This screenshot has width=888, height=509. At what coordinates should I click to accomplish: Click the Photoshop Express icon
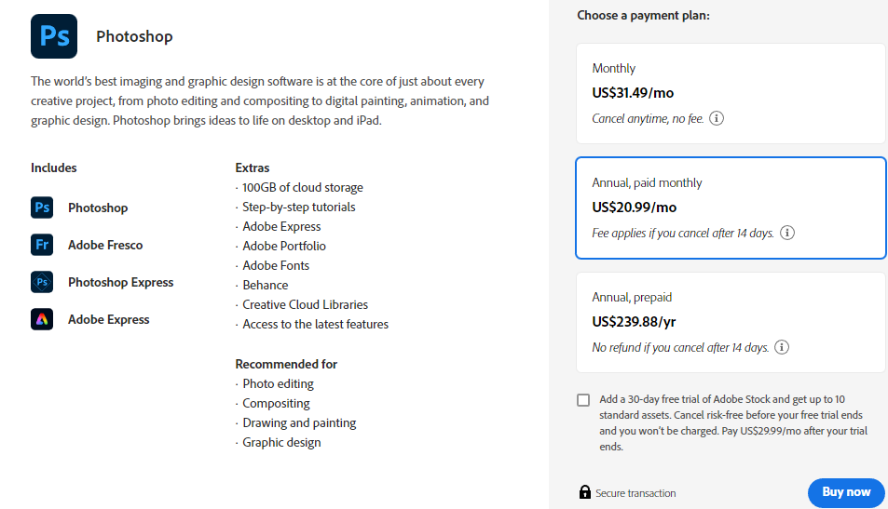(x=42, y=282)
